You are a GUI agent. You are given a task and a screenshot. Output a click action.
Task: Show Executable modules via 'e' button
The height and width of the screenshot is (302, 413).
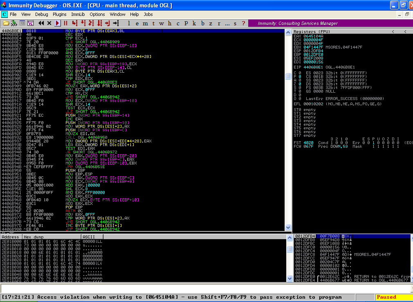[x=137, y=23]
